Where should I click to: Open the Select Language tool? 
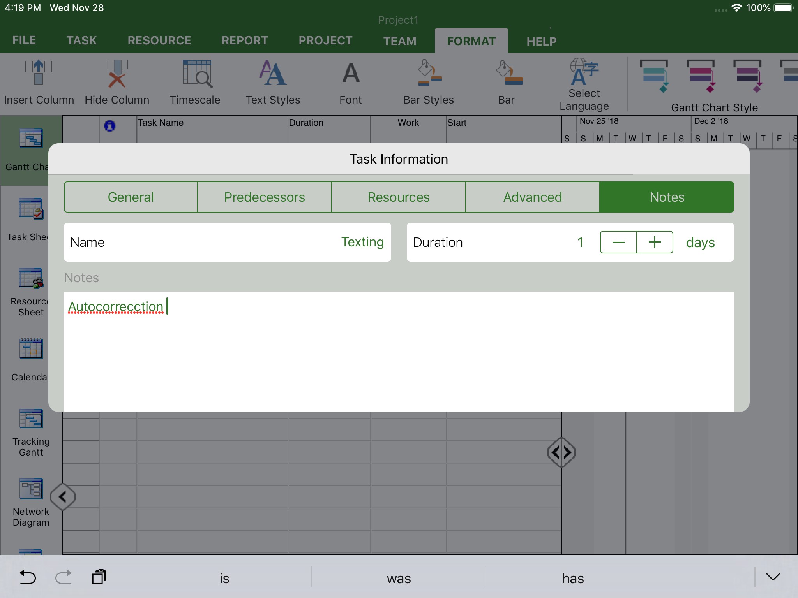(583, 82)
